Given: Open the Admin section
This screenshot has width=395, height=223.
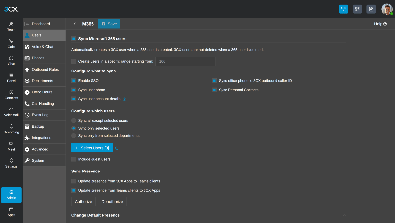Looking at the screenshot, I should [x=11, y=195].
